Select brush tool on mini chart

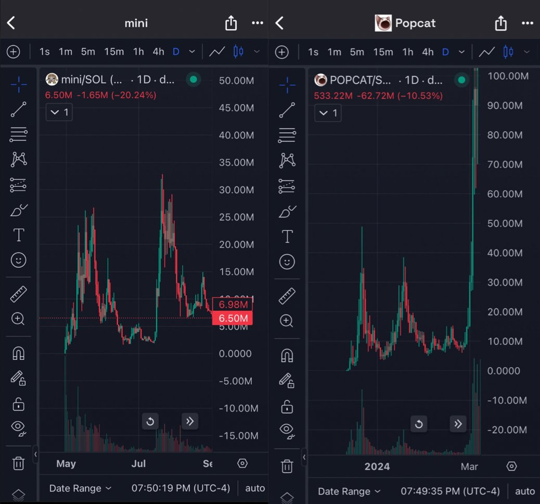(x=19, y=210)
